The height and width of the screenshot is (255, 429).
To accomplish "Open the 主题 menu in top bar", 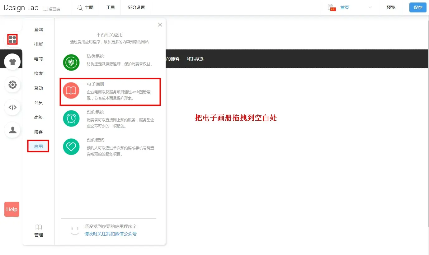I will [85, 7].
